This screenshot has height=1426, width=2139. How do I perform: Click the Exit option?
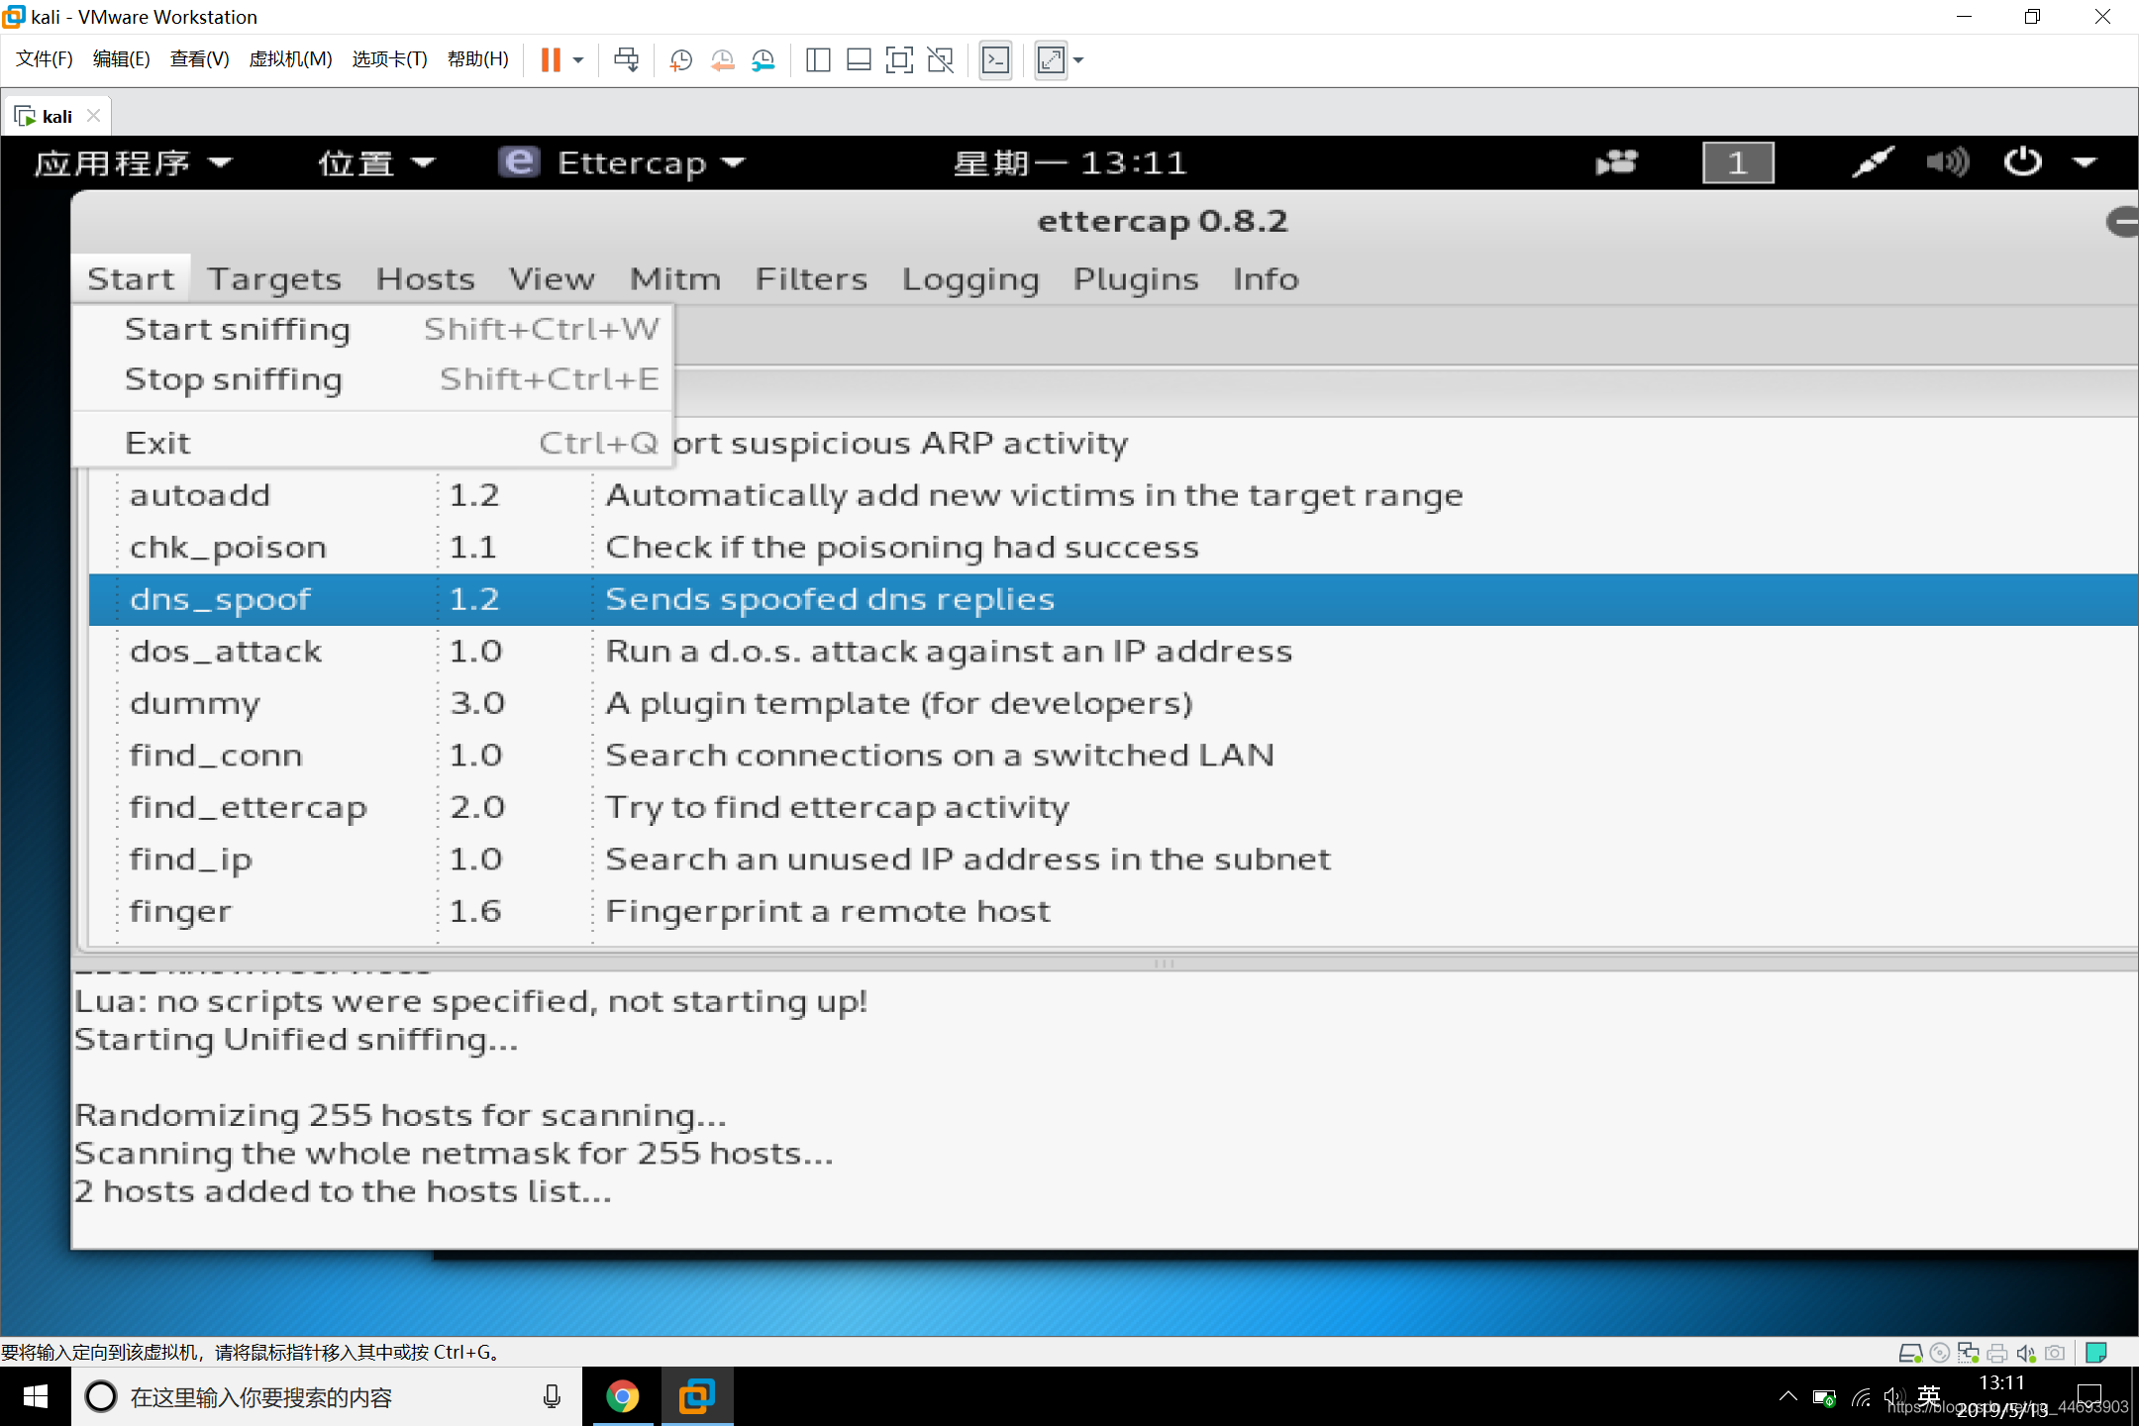pyautogui.click(x=157, y=443)
